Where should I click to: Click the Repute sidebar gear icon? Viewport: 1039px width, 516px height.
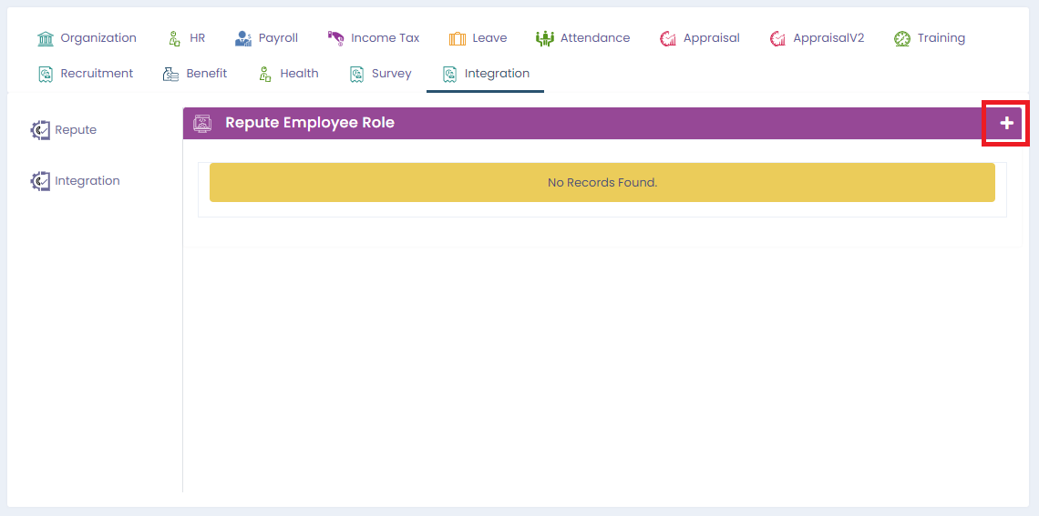click(x=40, y=130)
